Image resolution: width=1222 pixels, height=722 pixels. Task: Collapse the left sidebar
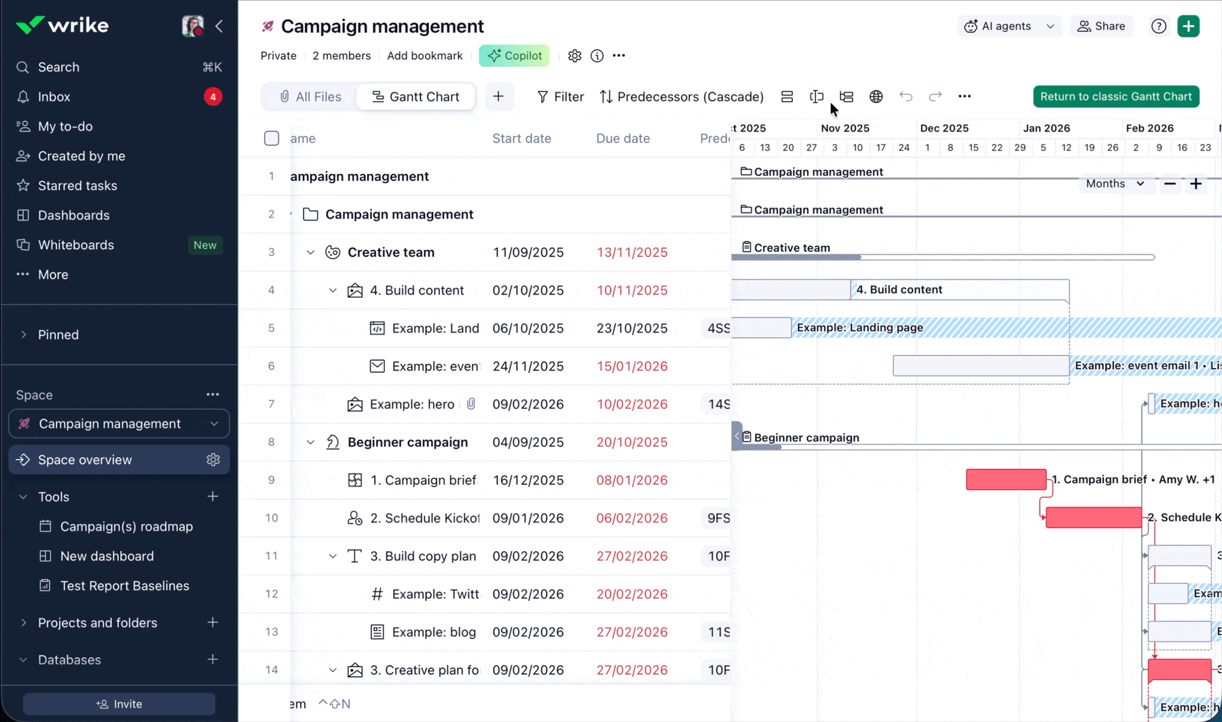point(219,26)
